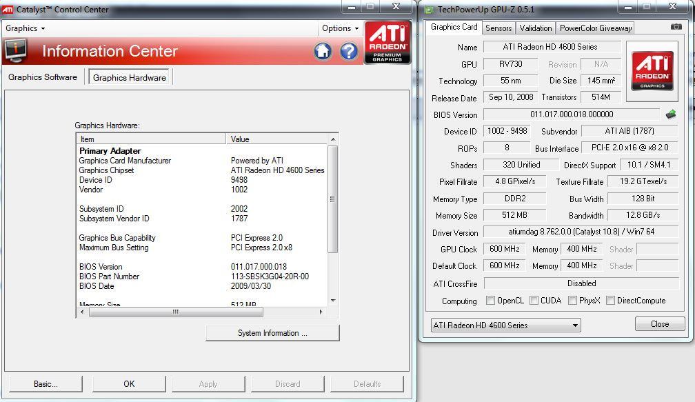Viewport: 695px width, 402px height.
Task: Click the ATI CrossFire Disabled field
Action: pyautogui.click(x=581, y=283)
